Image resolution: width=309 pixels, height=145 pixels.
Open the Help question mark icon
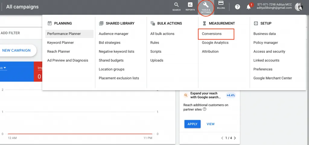[237, 7]
